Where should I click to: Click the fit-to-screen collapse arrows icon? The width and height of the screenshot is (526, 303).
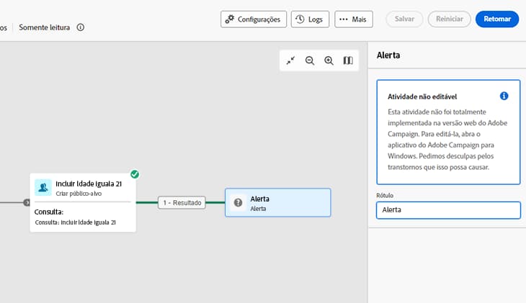290,60
